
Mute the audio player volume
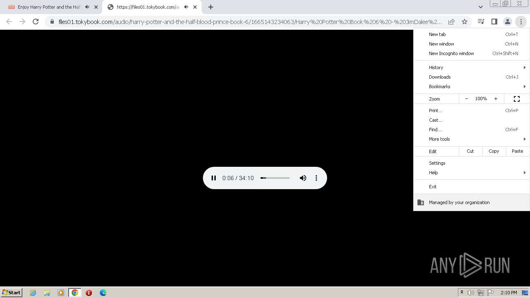[303, 178]
